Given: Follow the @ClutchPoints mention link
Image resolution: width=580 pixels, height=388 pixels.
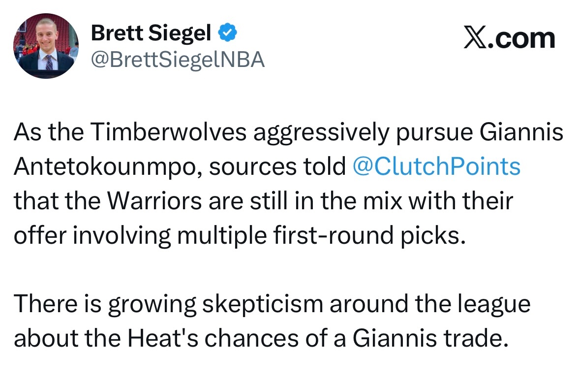Looking at the screenshot, I should coord(436,167).
